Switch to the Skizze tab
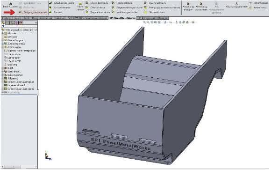Viewport: 271px width, 170px height. 17,18
